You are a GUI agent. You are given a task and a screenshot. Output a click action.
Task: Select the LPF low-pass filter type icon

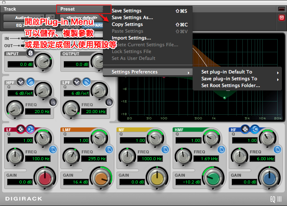point(87,82)
